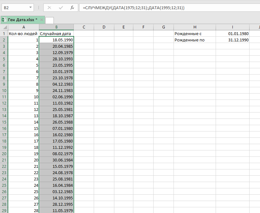Viewport: 260px width, 213px height.
Task: Click into the formula bar text
Action: 169,8
